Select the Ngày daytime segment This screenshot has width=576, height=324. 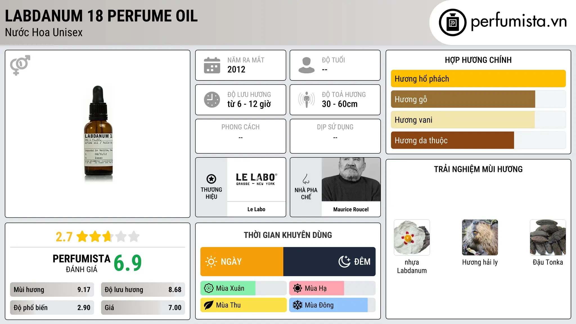[x=242, y=262]
